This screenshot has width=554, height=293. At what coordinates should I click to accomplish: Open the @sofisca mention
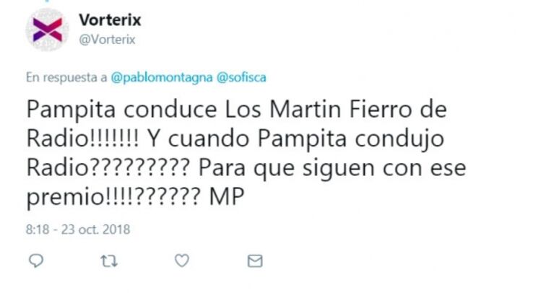[241, 77]
